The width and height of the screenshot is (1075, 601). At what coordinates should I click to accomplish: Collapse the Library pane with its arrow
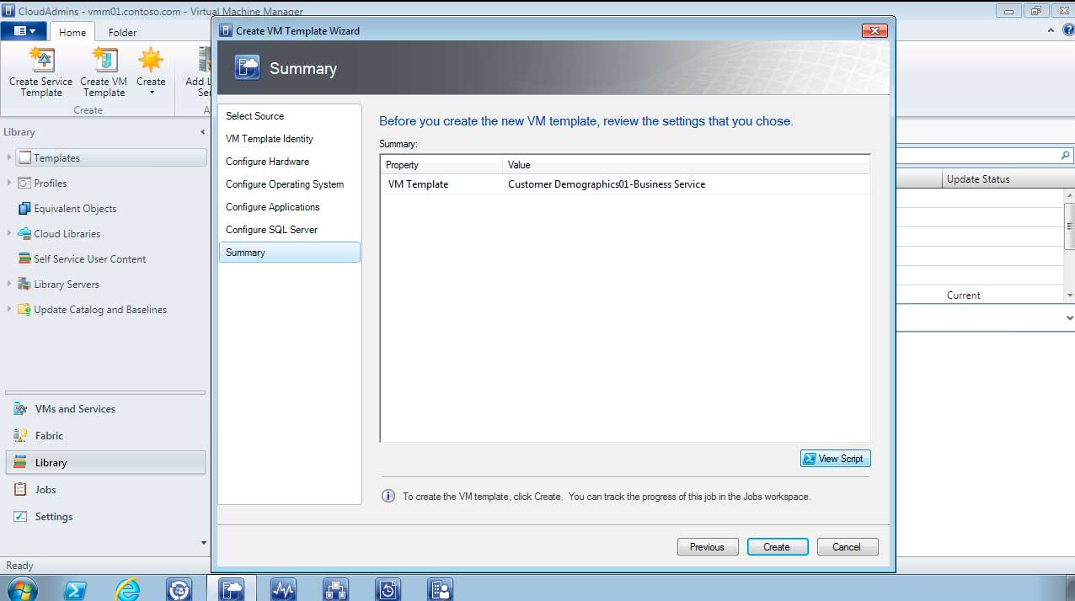click(202, 132)
